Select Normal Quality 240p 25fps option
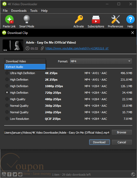137x178 pixels. point(7,112)
